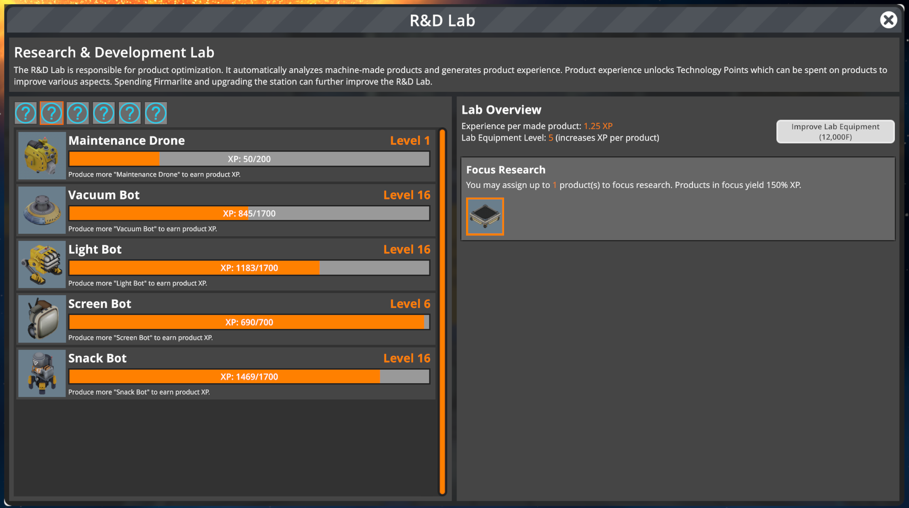Viewport: 909px width, 508px height.
Task: Click the Light Bot Level 16 label
Action: pyautogui.click(x=406, y=250)
